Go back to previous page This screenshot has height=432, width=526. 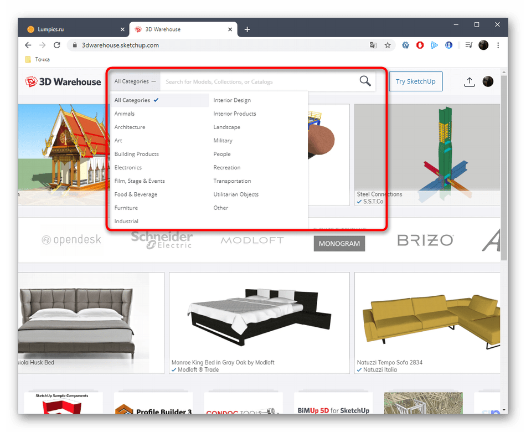tap(28, 45)
